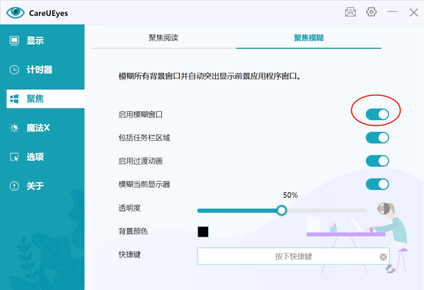
Task: Click the info icon beside 关于
Action: [14, 186]
